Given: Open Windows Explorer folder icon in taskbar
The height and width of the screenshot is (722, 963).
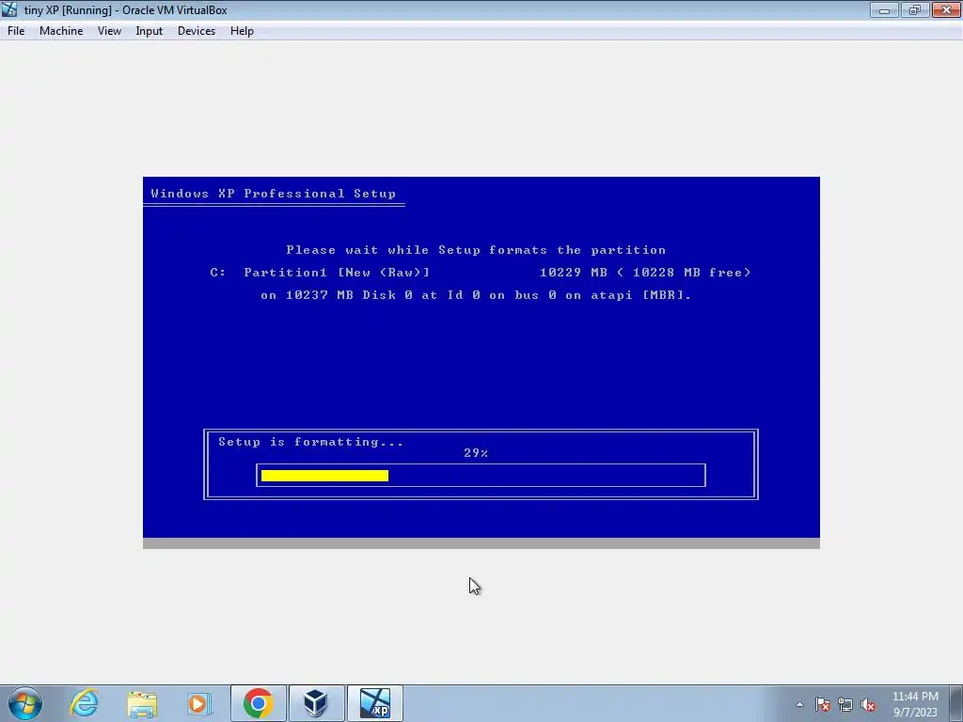Looking at the screenshot, I should (x=142, y=703).
